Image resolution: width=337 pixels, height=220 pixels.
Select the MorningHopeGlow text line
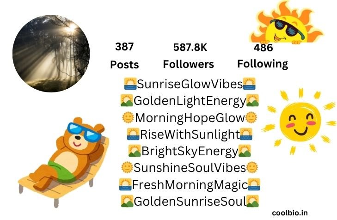tap(190, 118)
